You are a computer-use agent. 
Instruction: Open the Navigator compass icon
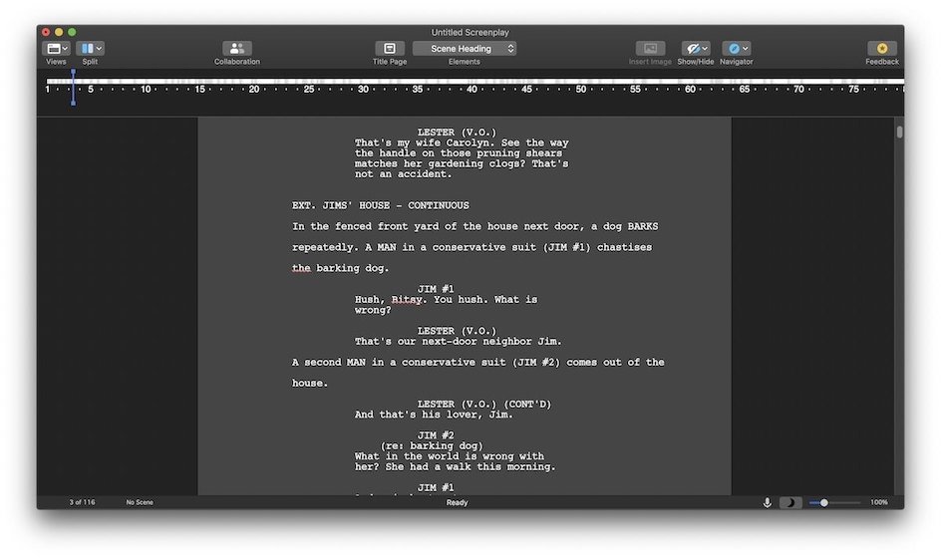point(733,48)
